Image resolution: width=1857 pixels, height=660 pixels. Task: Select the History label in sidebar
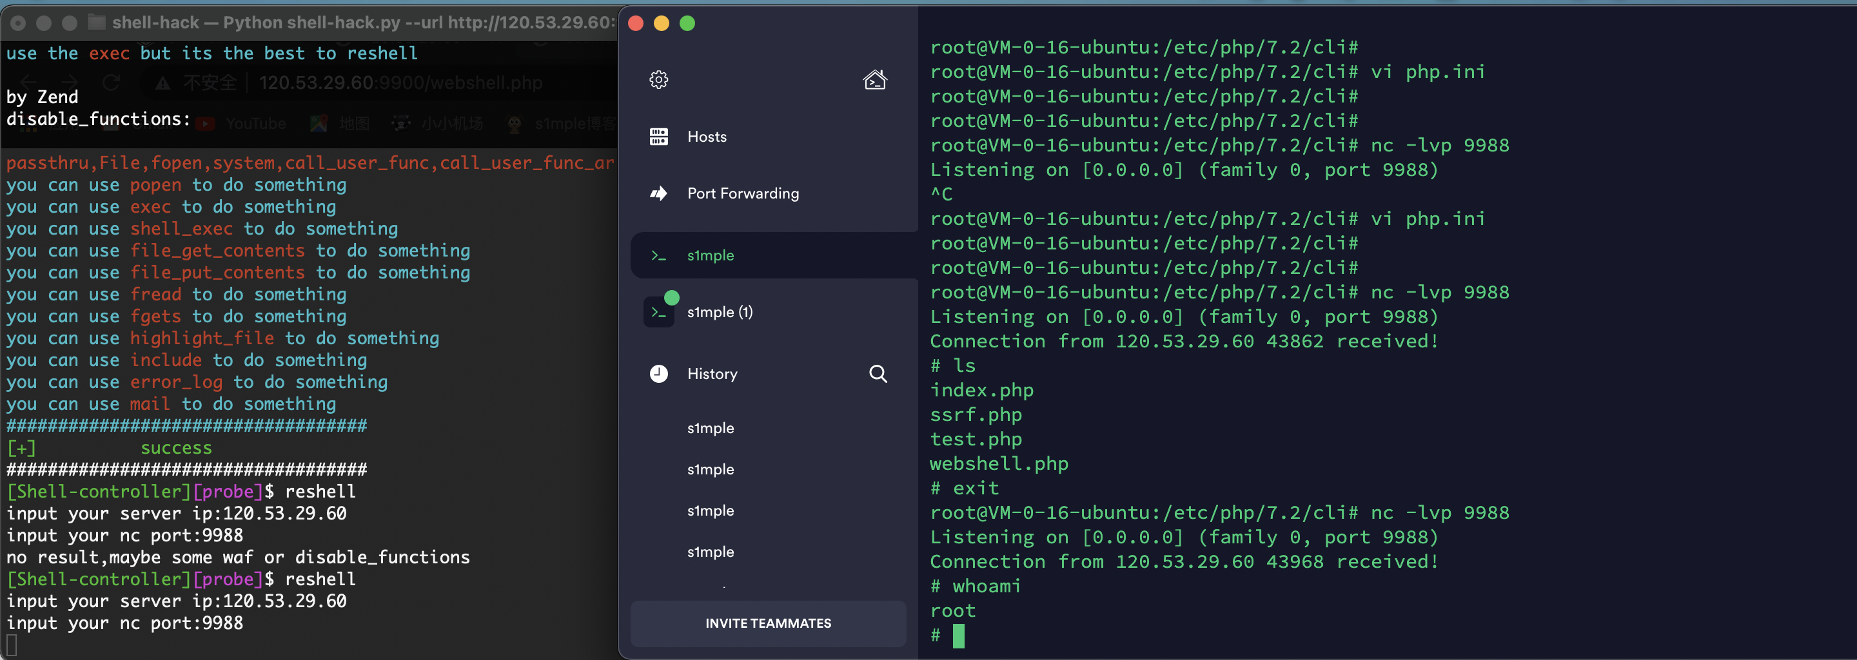(x=712, y=373)
